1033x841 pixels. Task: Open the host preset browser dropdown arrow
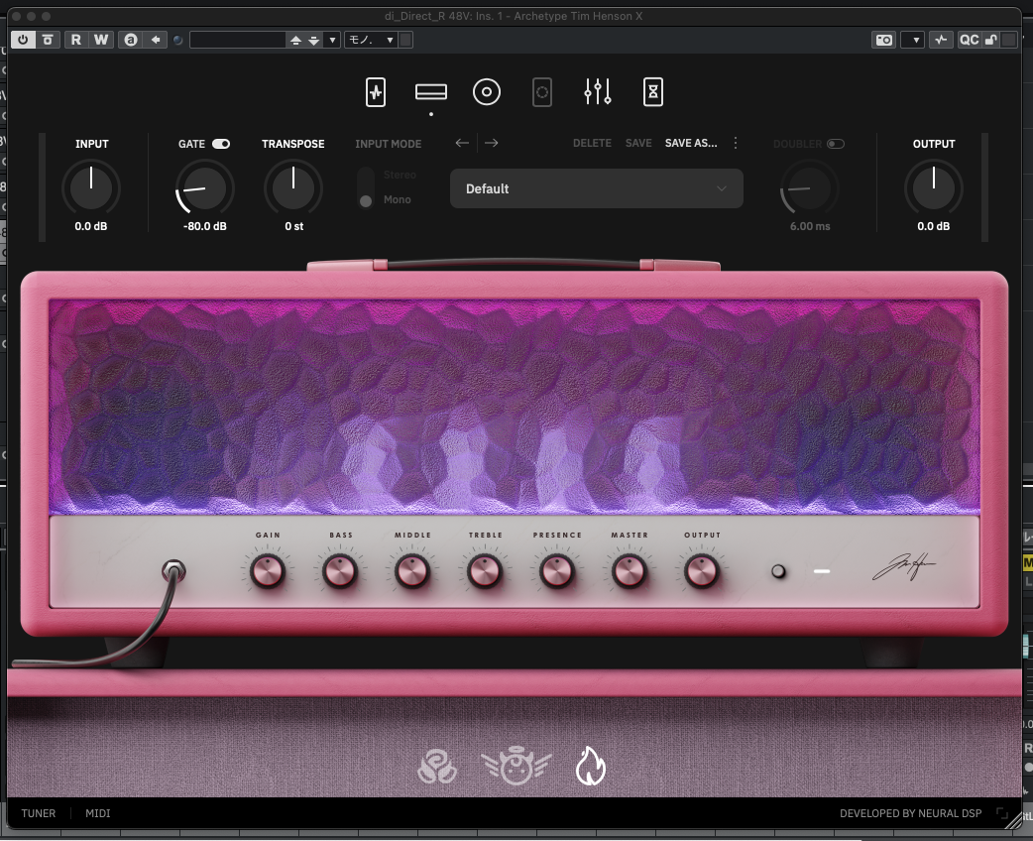pyautogui.click(x=332, y=41)
